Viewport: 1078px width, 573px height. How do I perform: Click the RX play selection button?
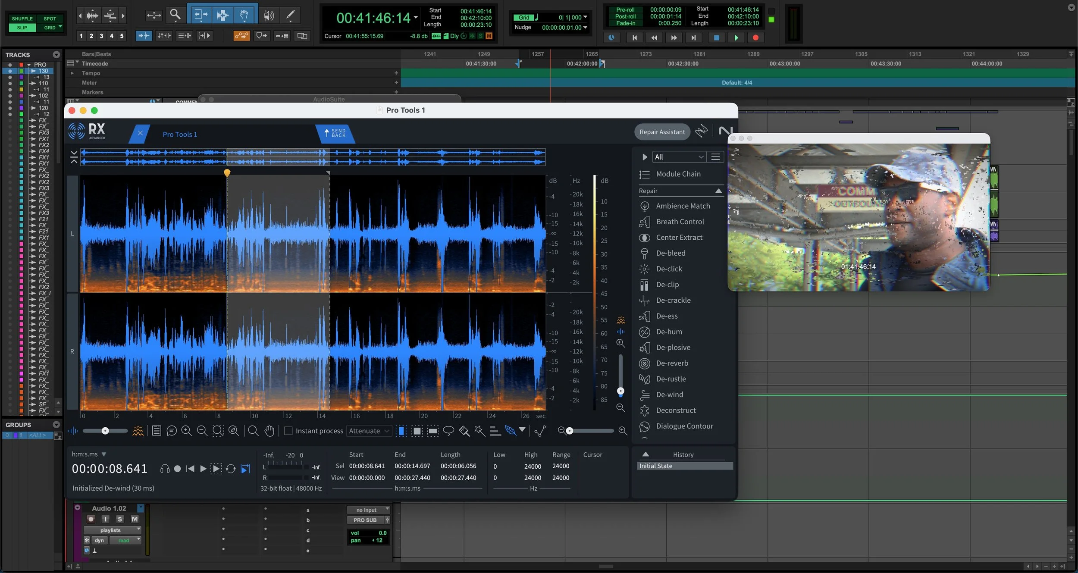pos(216,469)
